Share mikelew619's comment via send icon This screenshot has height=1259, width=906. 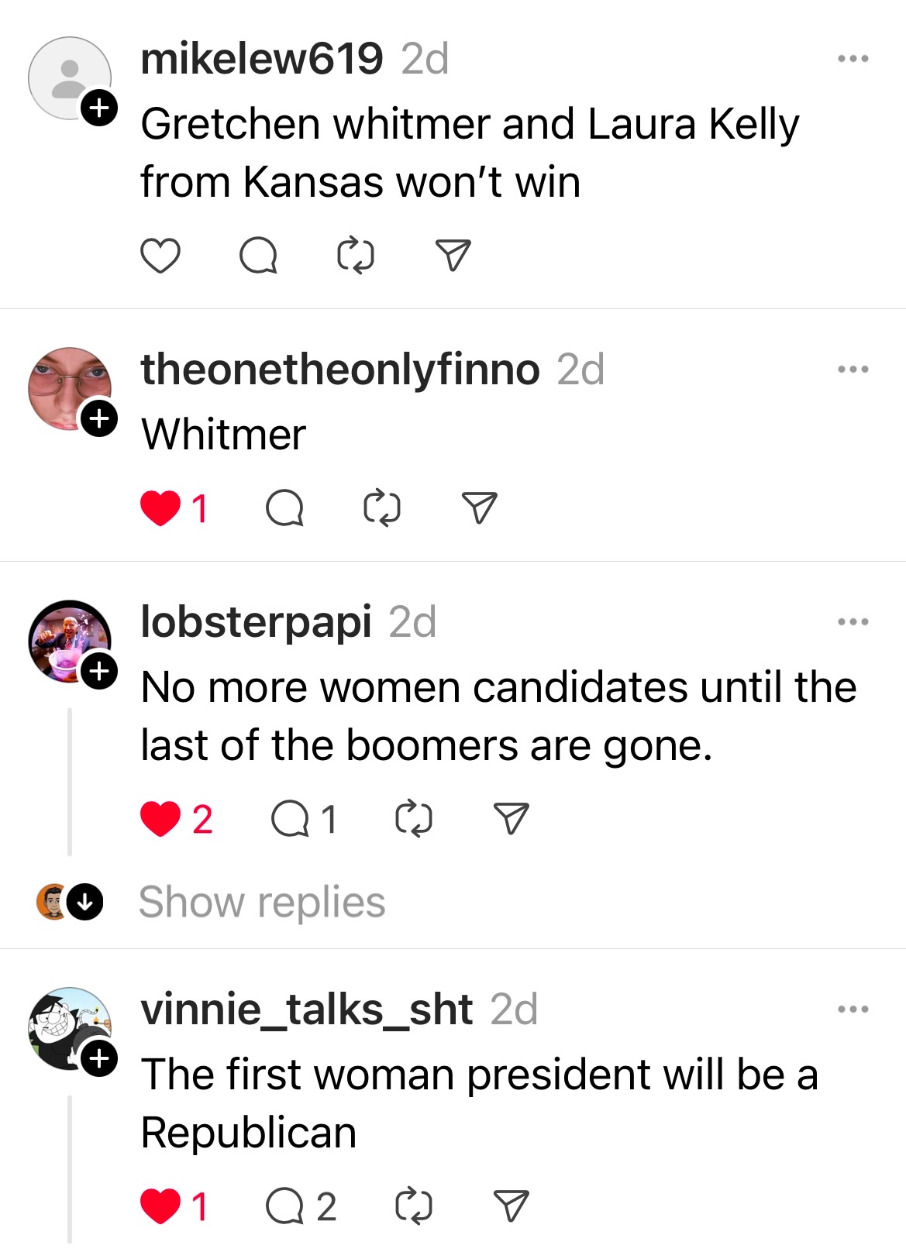click(453, 256)
